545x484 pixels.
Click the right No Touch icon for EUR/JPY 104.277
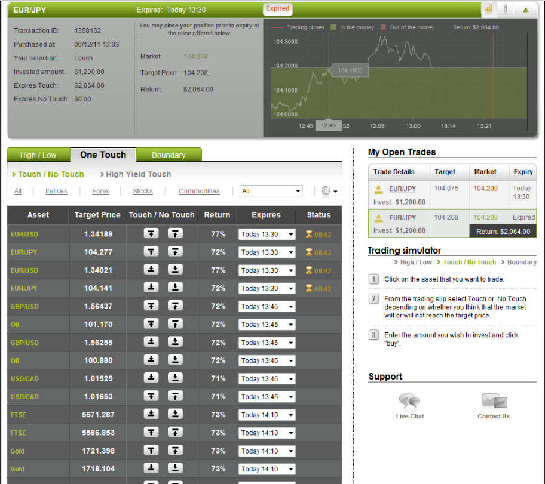click(x=174, y=252)
